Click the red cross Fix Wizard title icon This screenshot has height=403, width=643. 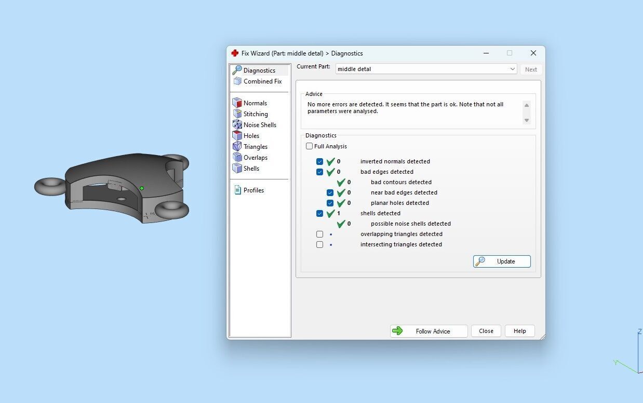tap(235, 53)
